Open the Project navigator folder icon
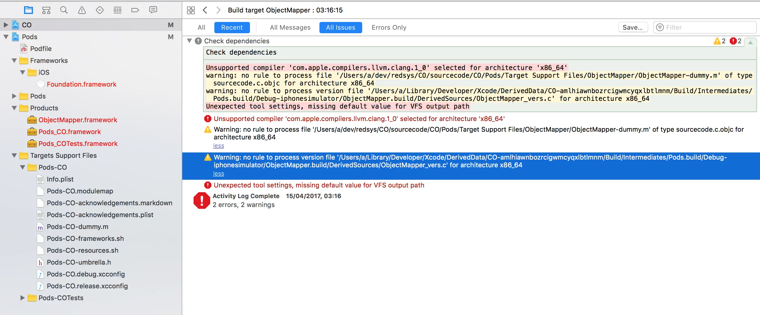This screenshot has width=760, height=315. pyautogui.click(x=28, y=10)
